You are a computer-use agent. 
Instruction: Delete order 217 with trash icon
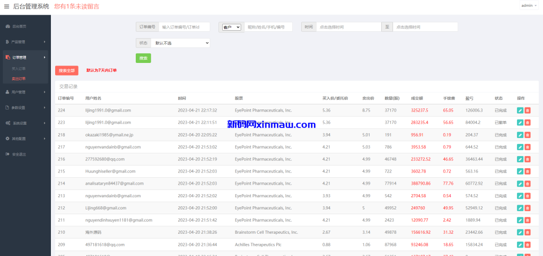pyautogui.click(x=528, y=147)
